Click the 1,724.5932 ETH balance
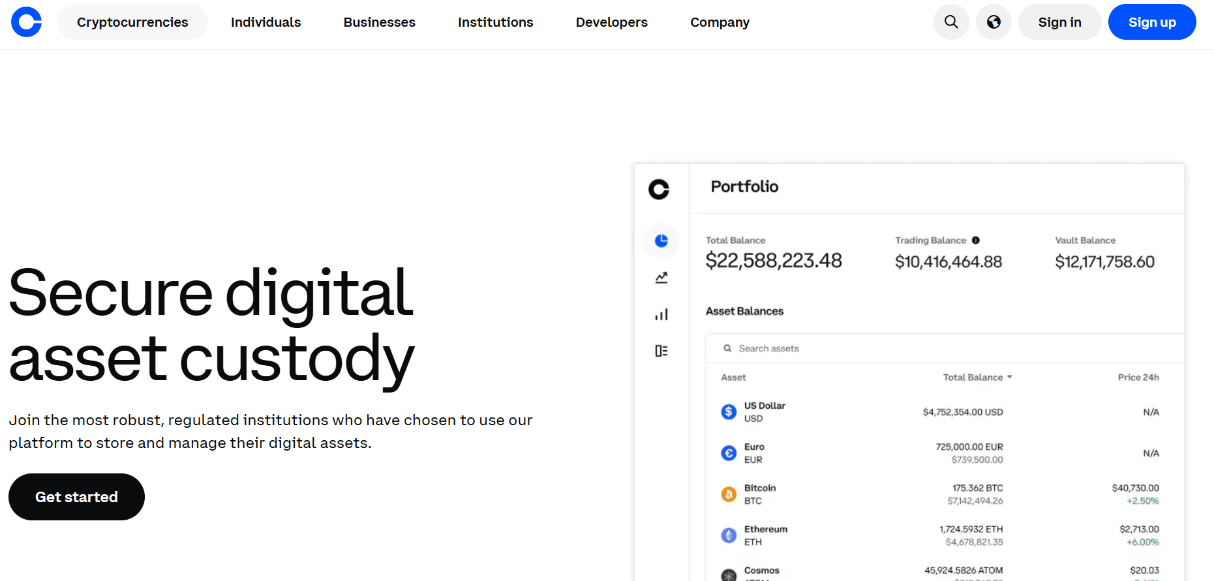 (x=971, y=529)
